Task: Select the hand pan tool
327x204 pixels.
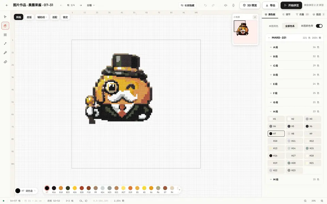Action: click(5, 26)
